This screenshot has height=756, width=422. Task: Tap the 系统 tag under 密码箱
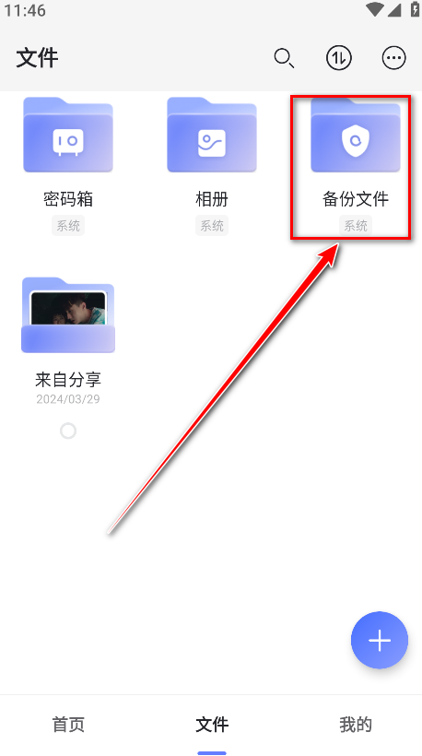tap(68, 226)
